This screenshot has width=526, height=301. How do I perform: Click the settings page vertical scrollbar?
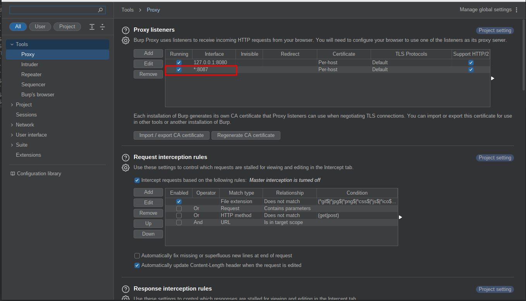pyautogui.click(x=523, y=54)
